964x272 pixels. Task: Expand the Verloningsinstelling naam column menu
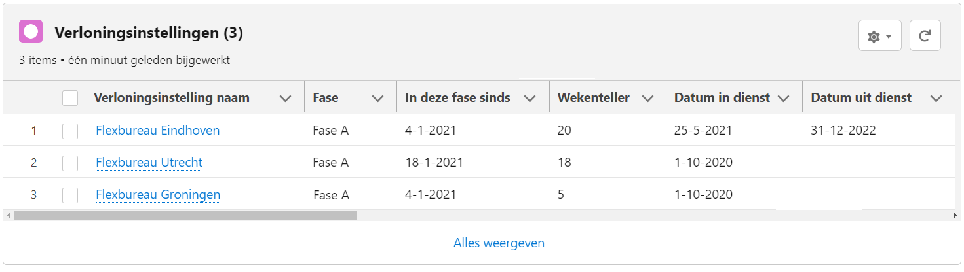pos(285,99)
